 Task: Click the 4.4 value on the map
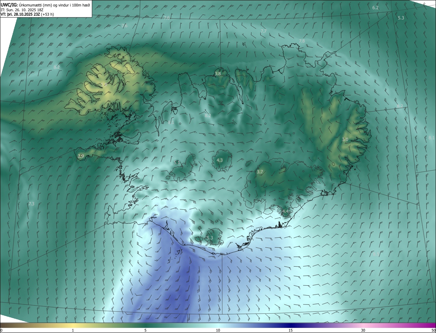285,211
